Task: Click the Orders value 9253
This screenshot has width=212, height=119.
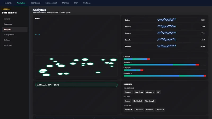Action: pyautogui.click(x=202, y=20)
